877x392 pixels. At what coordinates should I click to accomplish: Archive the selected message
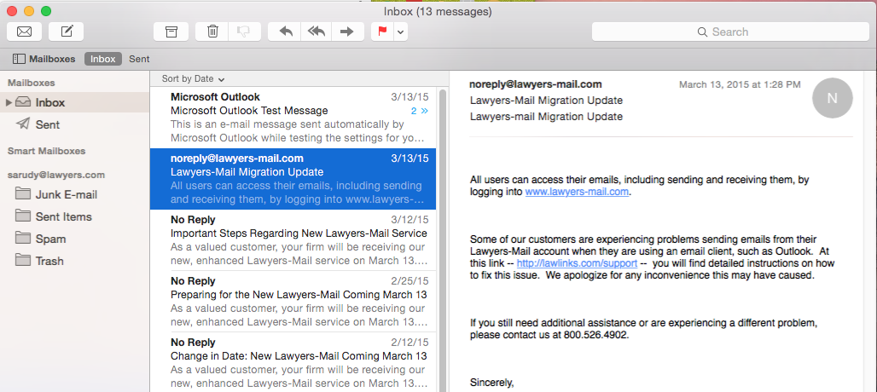click(171, 32)
